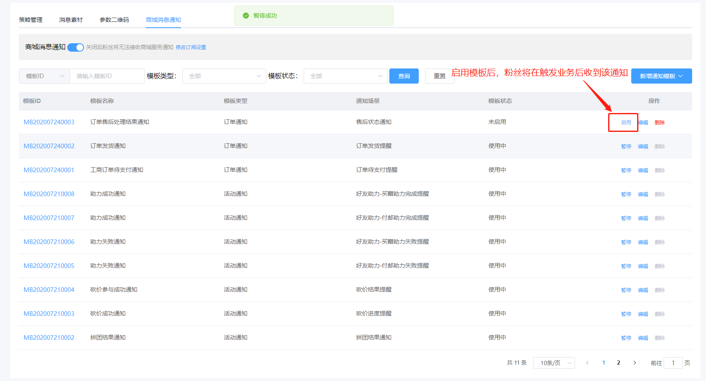Go to next page arrow in pagination

pyautogui.click(x=635, y=363)
